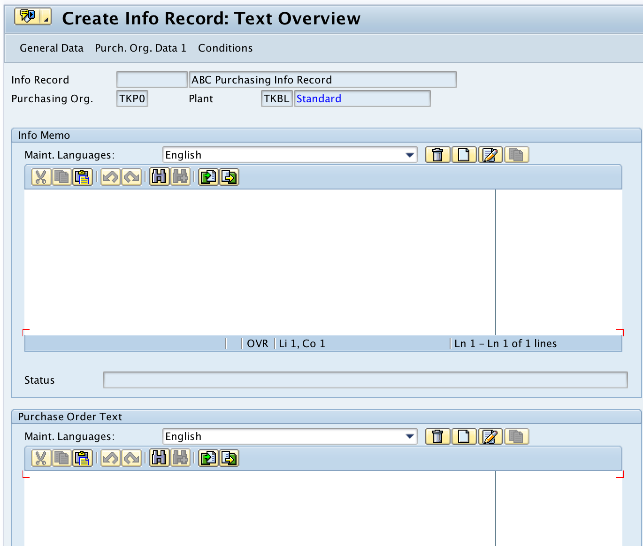Click Info Memo copy text icon
The image size is (643, 546).
(x=516, y=155)
